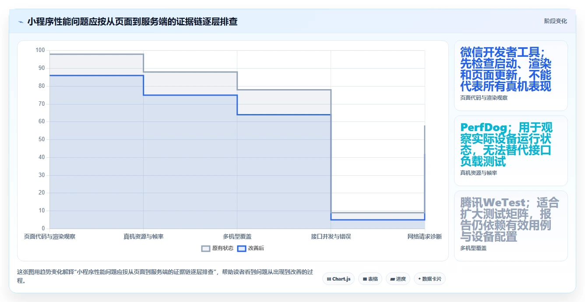Open the PerfDog card
The height and width of the screenshot is (302, 585).
pos(511,151)
